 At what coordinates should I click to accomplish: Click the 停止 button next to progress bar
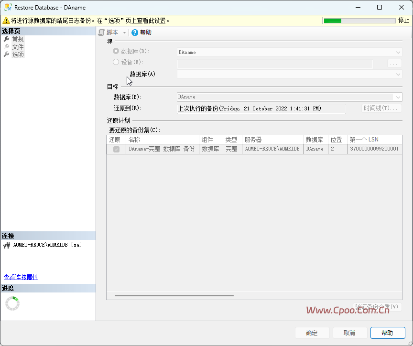pos(403,21)
